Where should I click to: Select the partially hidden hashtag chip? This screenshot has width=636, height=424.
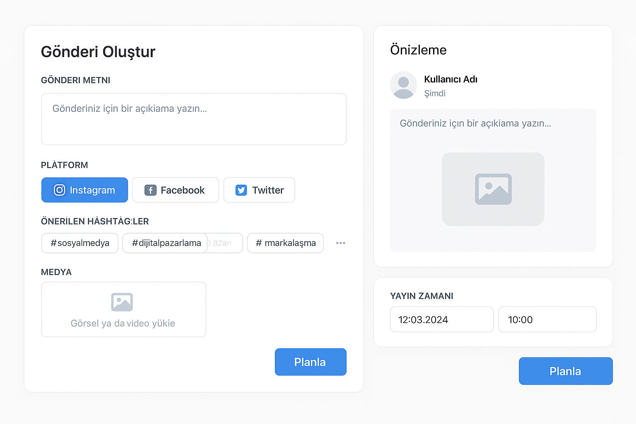226,243
